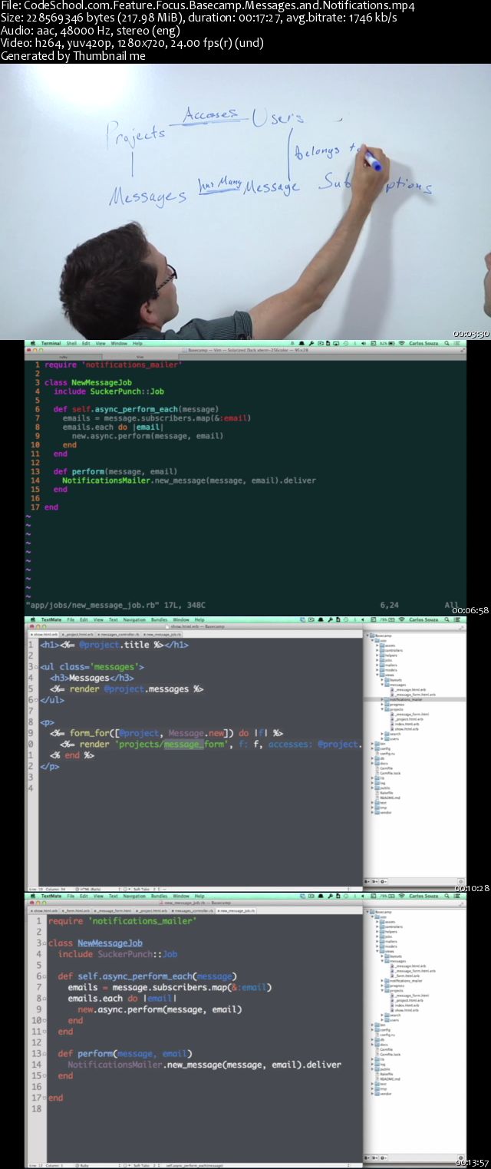
Task: Collapse the projects folder in show.html.erb window
Action: pos(382,709)
